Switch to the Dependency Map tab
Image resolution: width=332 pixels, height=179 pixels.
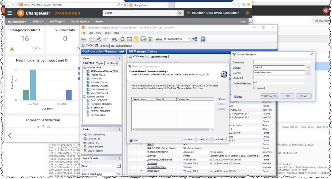point(157,57)
